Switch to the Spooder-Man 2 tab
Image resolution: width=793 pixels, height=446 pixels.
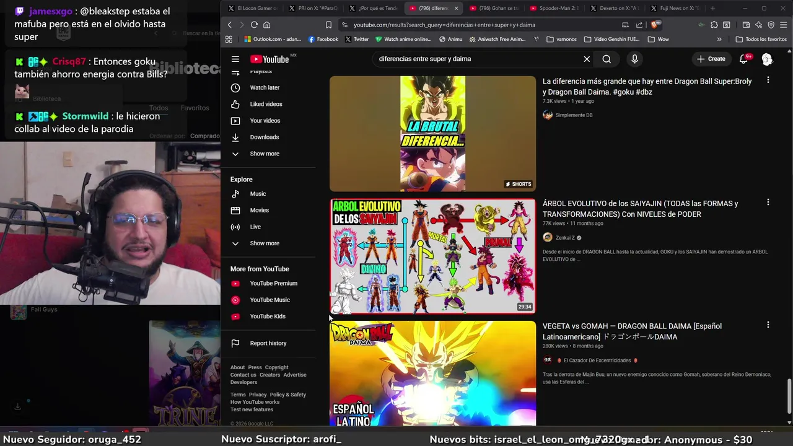coord(554,8)
